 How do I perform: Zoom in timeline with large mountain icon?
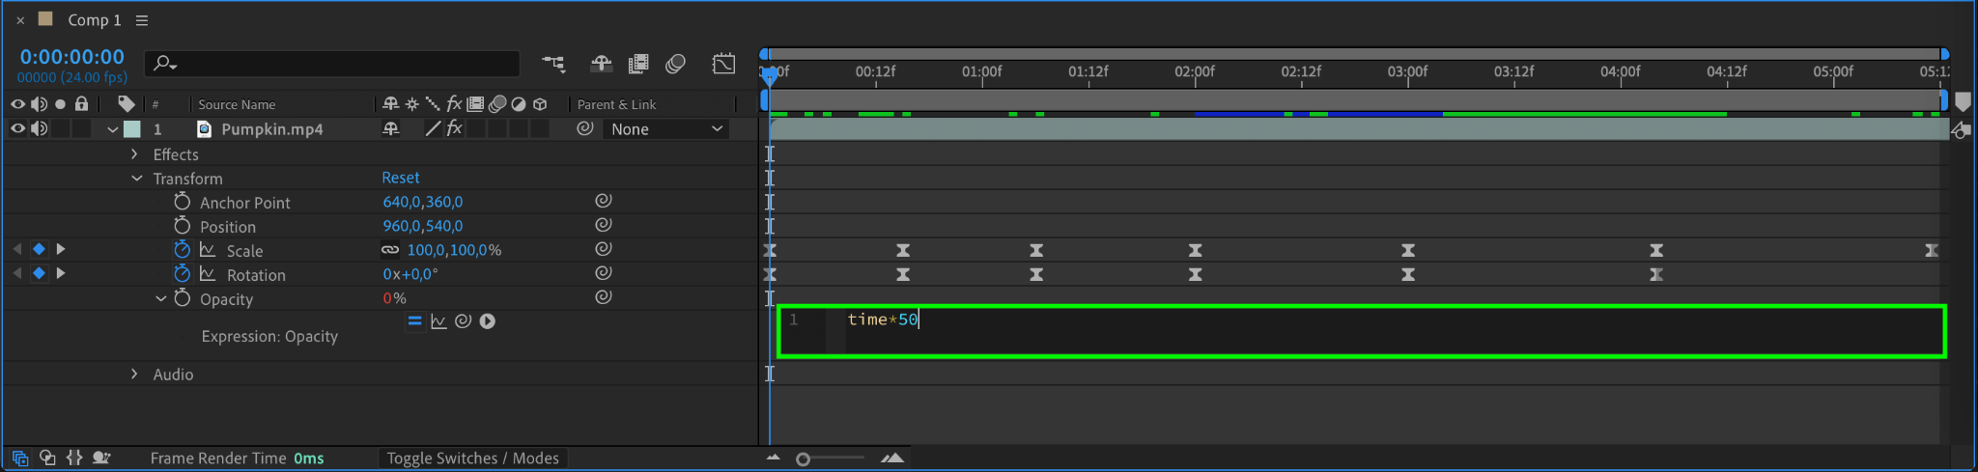point(892,458)
